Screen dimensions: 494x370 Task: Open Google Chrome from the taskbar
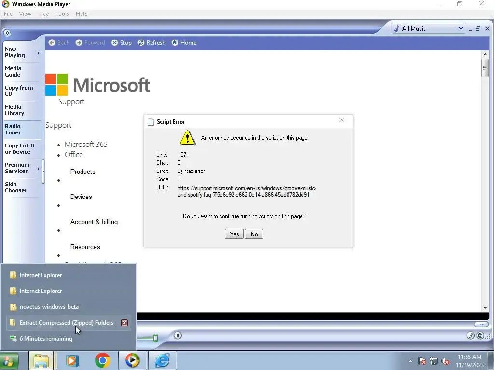tap(102, 360)
